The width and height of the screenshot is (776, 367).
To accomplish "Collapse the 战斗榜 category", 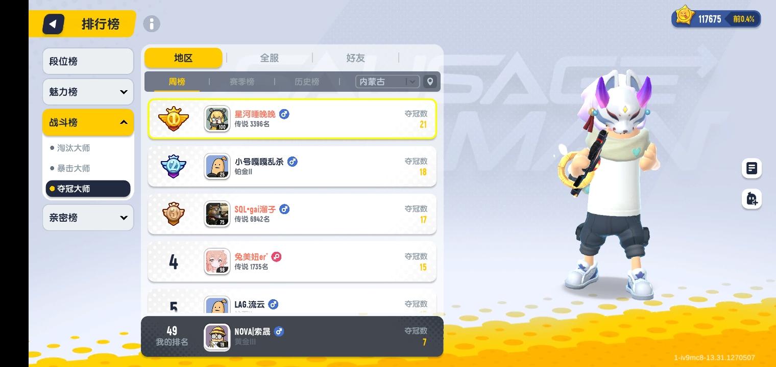I will coord(88,122).
